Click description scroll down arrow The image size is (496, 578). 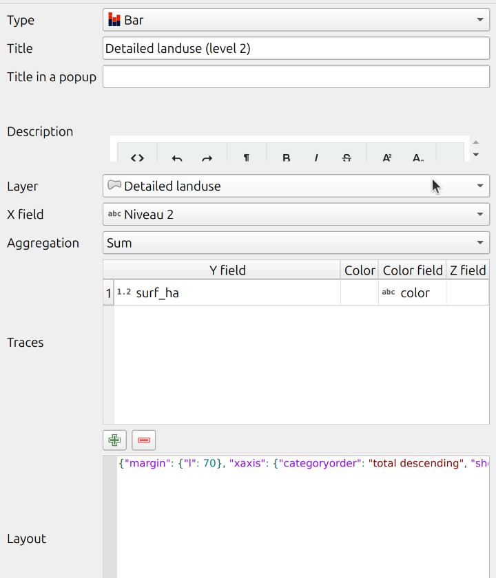(476, 154)
